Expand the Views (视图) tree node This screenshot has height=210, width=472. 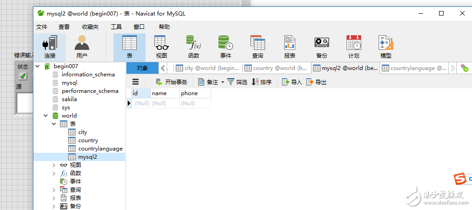(54, 165)
